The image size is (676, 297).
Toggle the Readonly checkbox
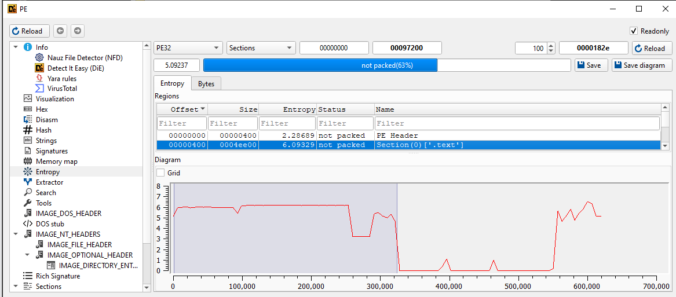633,31
